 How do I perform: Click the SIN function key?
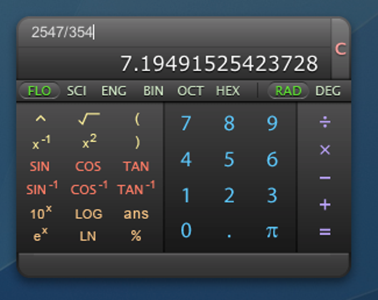[x=39, y=166]
